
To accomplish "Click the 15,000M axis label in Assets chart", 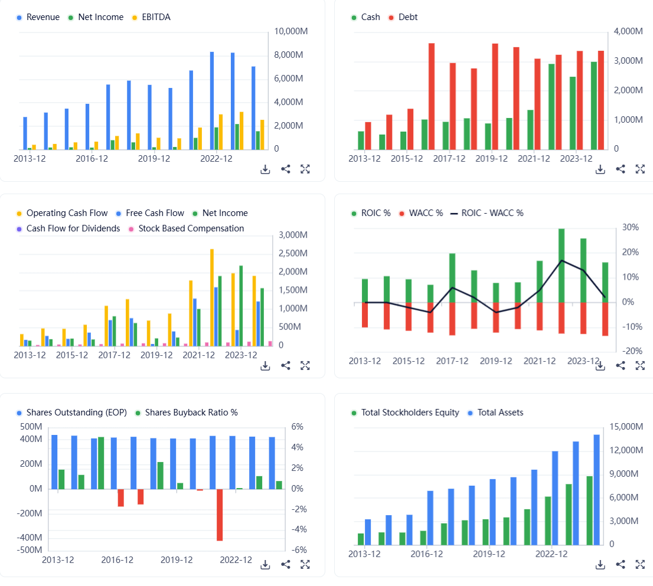I will (626, 427).
